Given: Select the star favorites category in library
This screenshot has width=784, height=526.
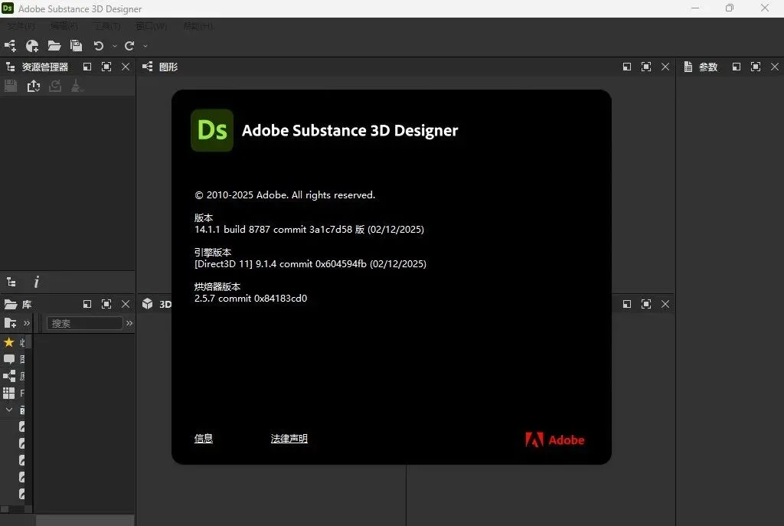Looking at the screenshot, I should (9, 342).
